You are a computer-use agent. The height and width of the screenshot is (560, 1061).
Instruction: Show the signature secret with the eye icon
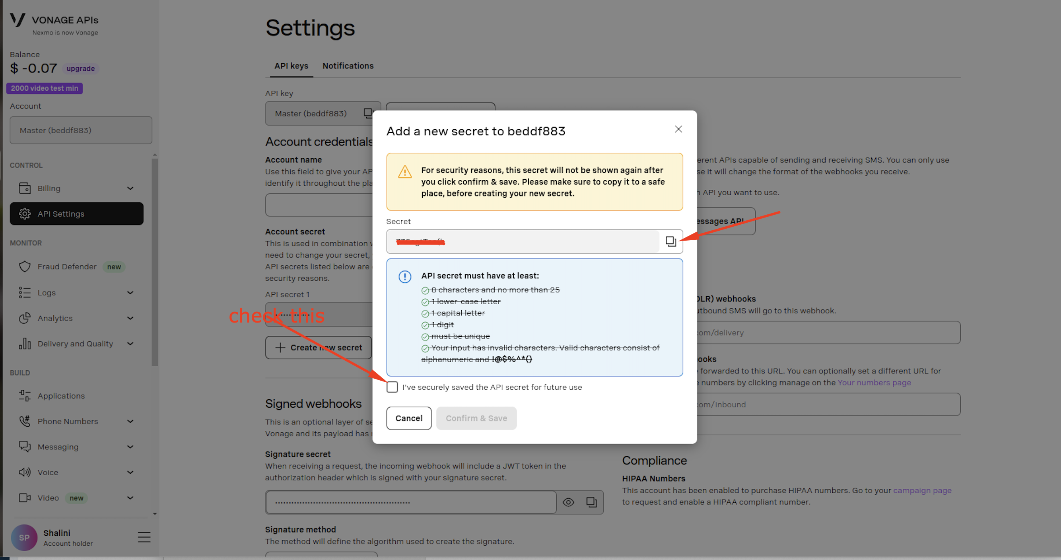(568, 502)
